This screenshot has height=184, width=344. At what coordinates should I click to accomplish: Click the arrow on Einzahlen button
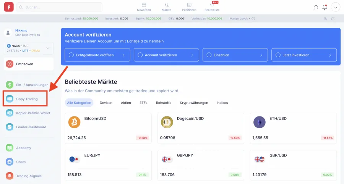(x=261, y=55)
